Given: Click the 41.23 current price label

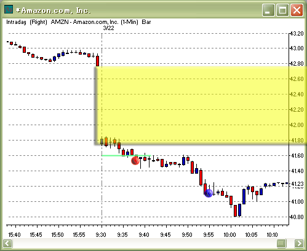Looking at the screenshot, I should click(x=297, y=183).
